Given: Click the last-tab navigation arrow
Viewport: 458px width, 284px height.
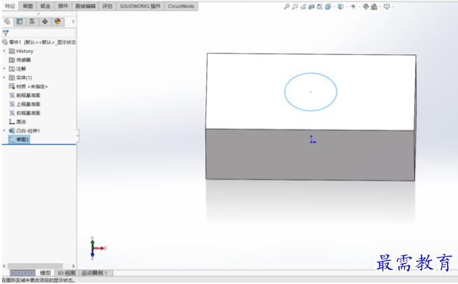Looking at the screenshot, I should coord(32,273).
